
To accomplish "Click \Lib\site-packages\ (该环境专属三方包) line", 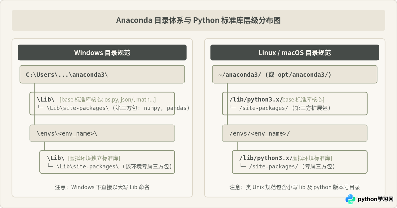I will click(x=109, y=167).
